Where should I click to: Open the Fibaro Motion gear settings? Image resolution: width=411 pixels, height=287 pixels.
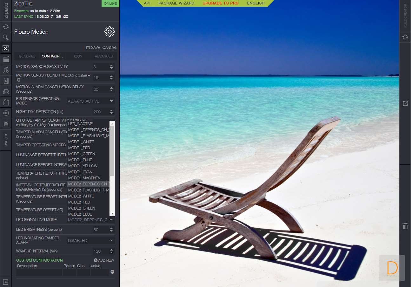(109, 32)
